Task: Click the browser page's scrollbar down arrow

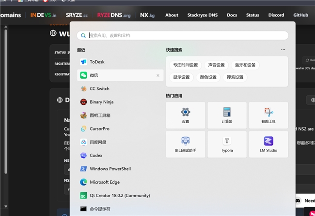Action: point(6,206)
